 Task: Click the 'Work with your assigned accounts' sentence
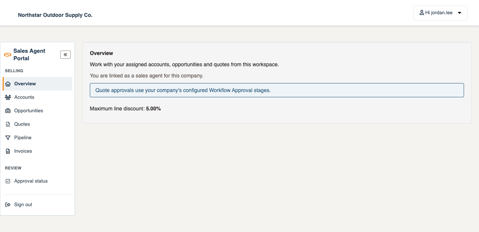[184, 64]
